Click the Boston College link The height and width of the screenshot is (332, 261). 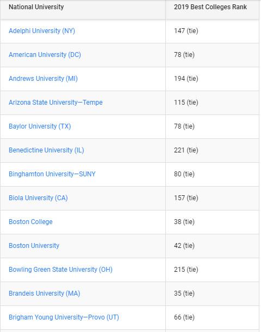point(30,222)
